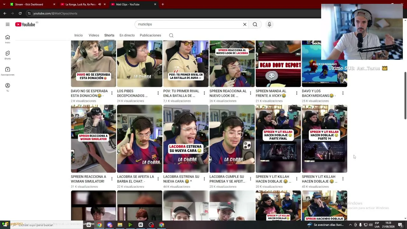Open the SPREEN MANDA AL FRENTE A VICKY title
Viewport: 407px width, 229px height.
tap(271, 93)
